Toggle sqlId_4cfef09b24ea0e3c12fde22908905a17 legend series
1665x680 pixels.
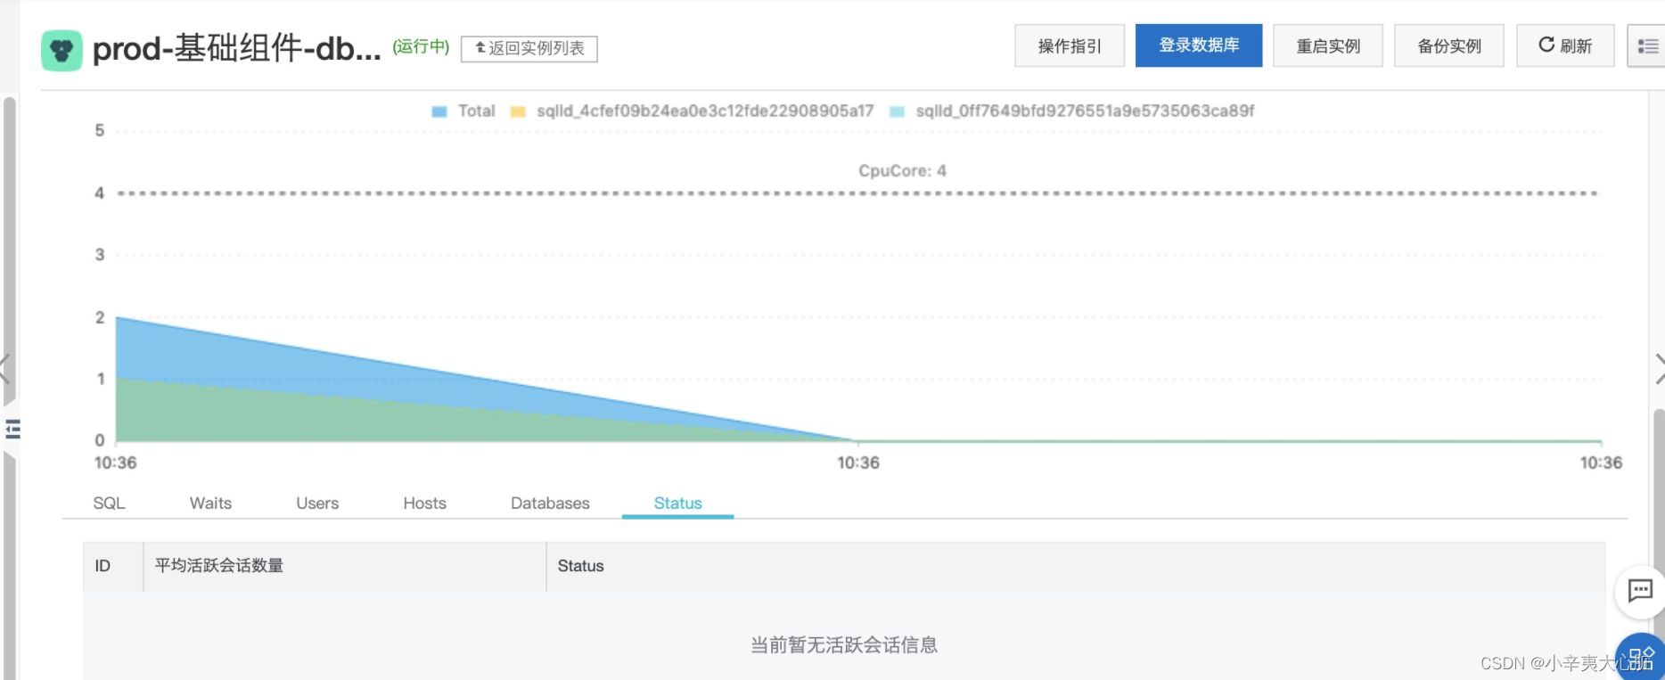point(692,111)
